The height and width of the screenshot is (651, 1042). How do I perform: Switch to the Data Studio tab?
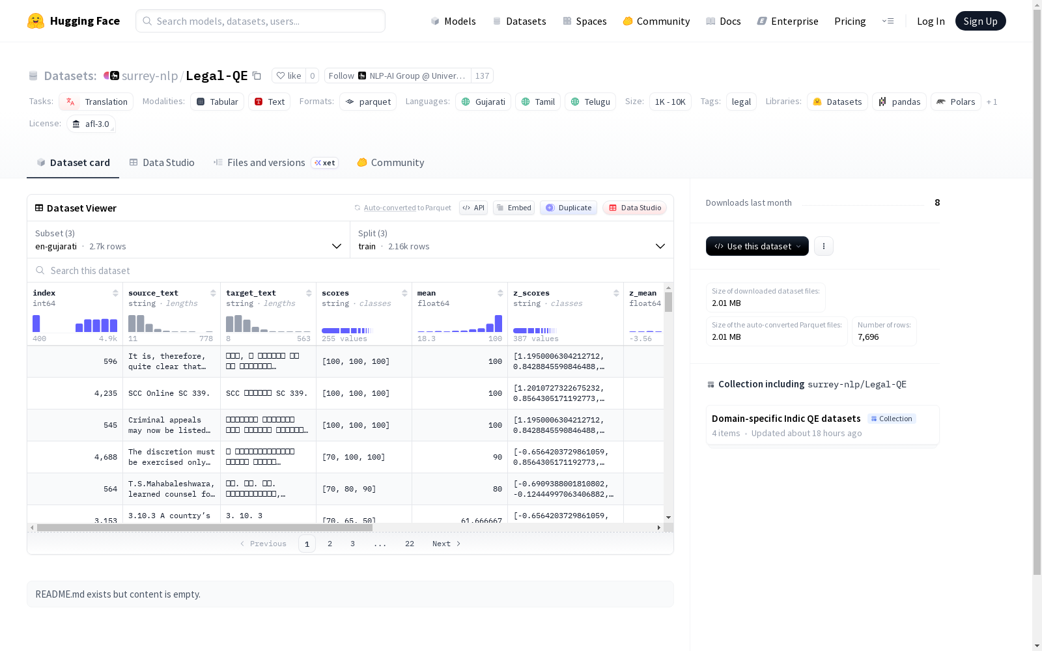(x=162, y=163)
